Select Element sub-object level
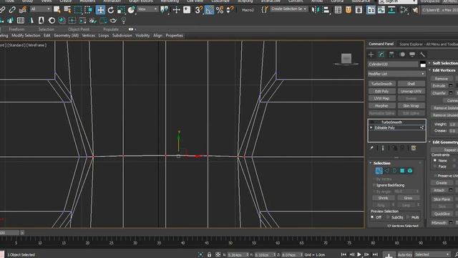This screenshot has height=258, width=458. 410,171
